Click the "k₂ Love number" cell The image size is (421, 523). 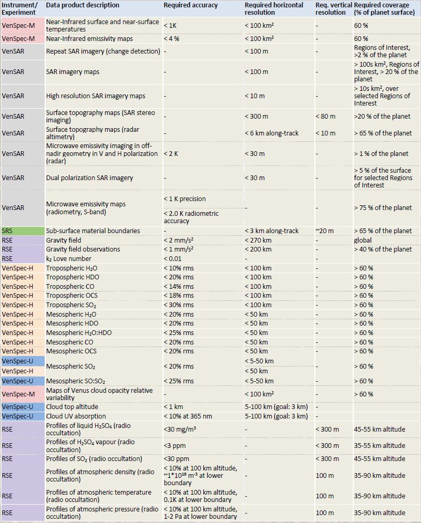click(x=68, y=258)
